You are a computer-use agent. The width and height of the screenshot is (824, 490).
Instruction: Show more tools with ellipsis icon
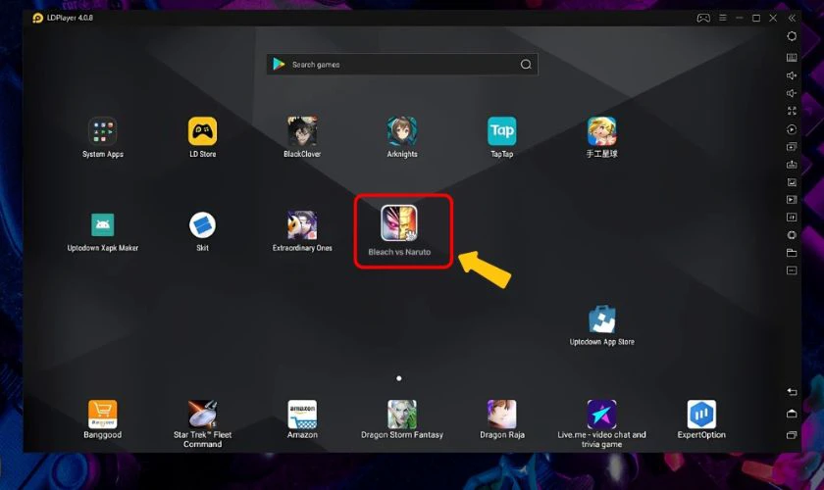[x=792, y=270]
